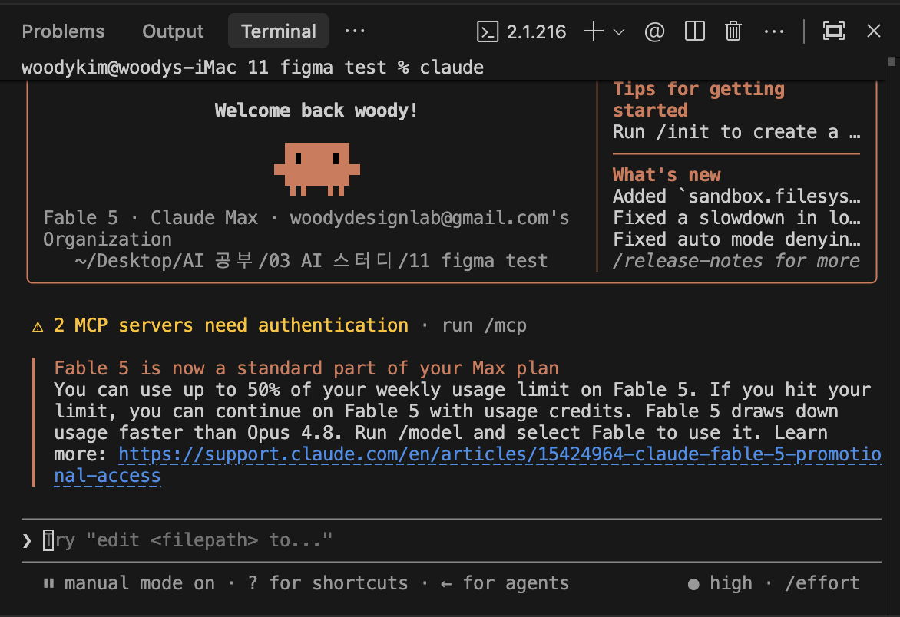The image size is (900, 617).
Task: Open the launch profile dropdown chevron
Action: point(619,31)
